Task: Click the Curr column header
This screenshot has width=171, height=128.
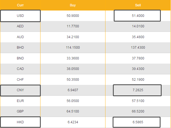Action: 20,5
